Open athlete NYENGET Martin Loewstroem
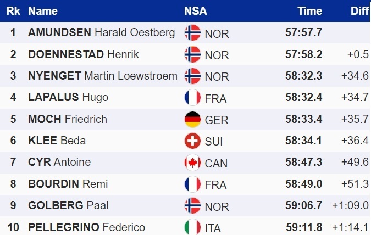 (102, 76)
